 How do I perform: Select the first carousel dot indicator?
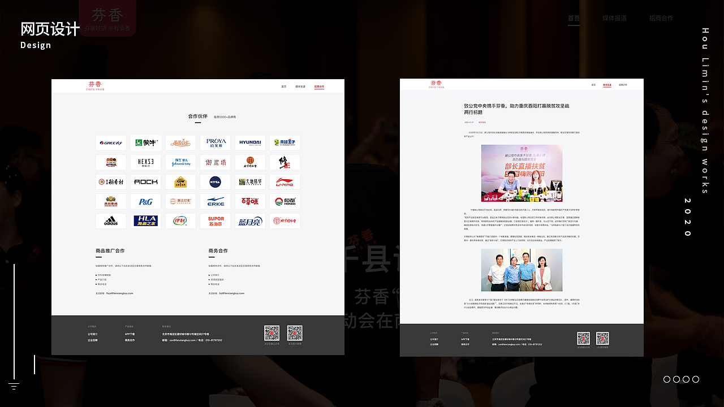point(667,379)
